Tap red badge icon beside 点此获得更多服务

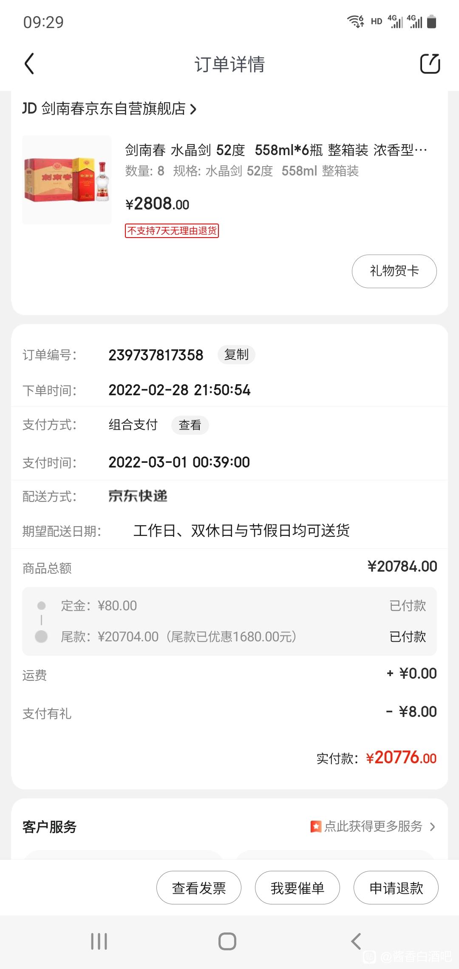coord(316,827)
